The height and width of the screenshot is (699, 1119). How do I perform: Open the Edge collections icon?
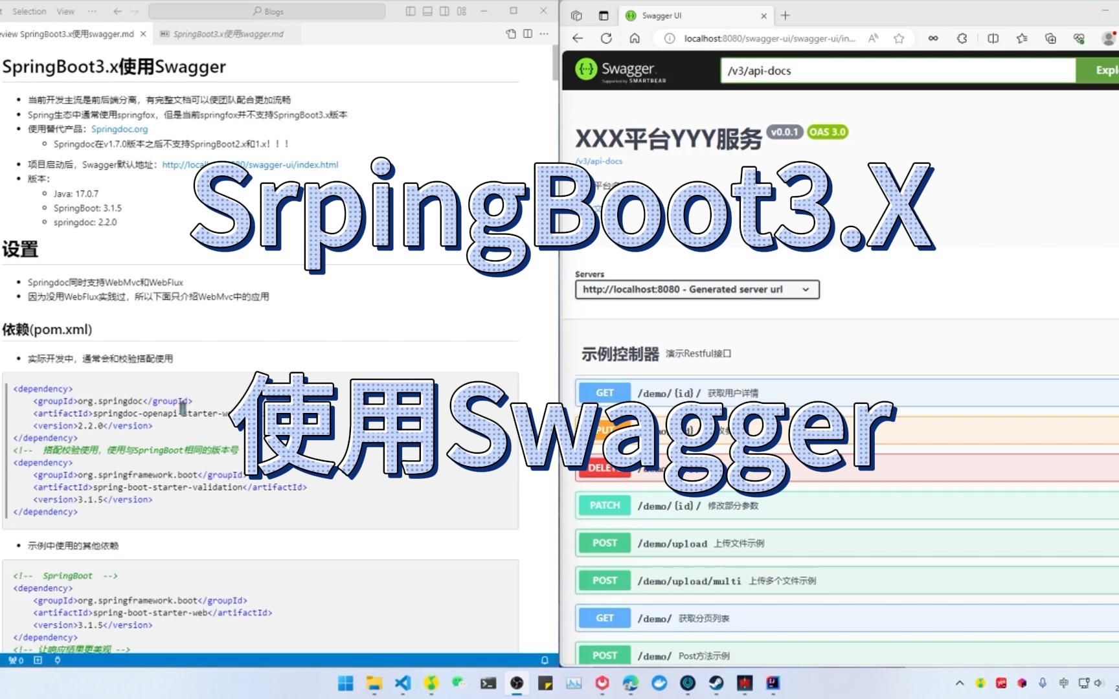pyautogui.click(x=1050, y=38)
